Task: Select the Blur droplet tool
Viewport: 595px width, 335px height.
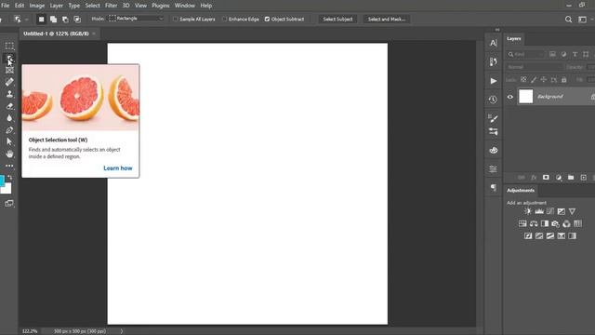Action: tap(9, 118)
